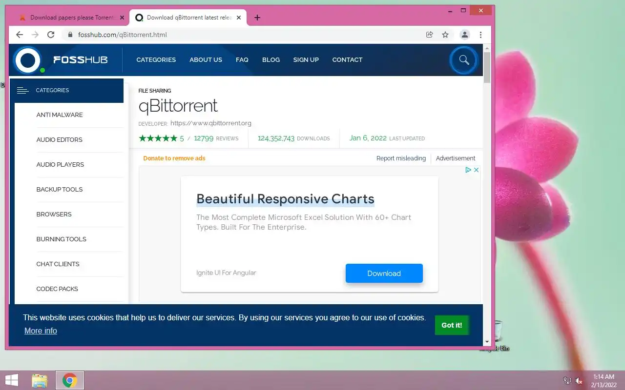Click the ad's blue Download button
625x390 pixels.
(384, 273)
